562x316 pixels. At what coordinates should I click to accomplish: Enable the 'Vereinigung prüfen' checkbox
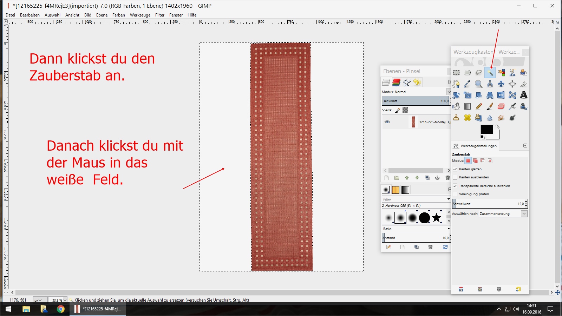[x=455, y=194]
